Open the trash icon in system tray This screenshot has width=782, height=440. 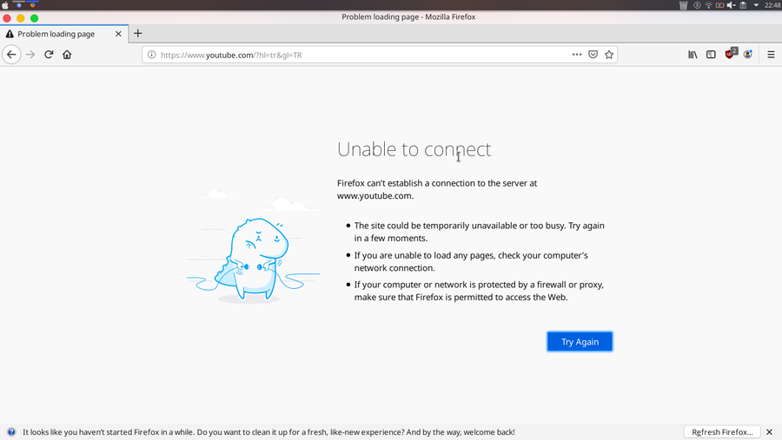tap(683, 5)
